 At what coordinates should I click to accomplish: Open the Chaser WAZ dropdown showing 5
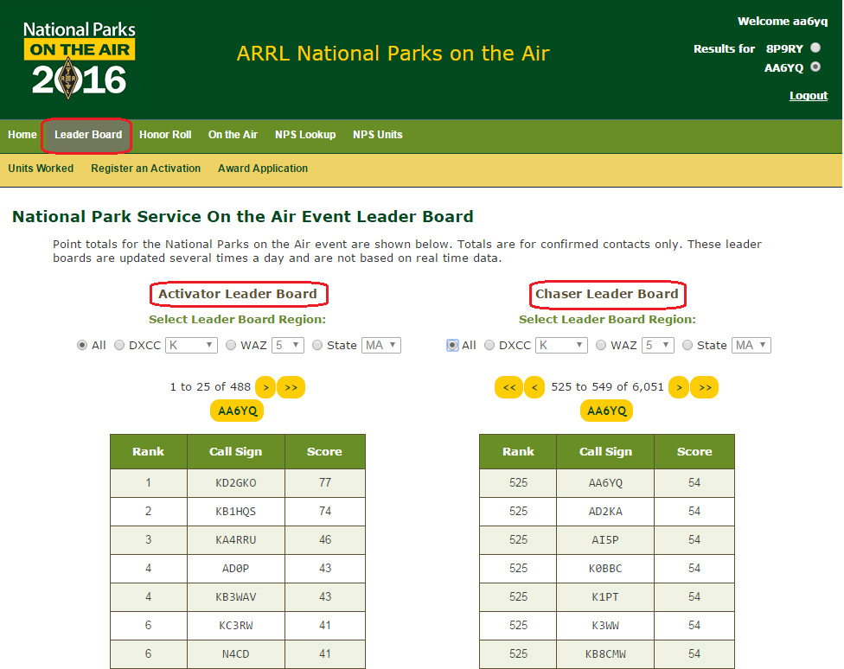(x=658, y=345)
